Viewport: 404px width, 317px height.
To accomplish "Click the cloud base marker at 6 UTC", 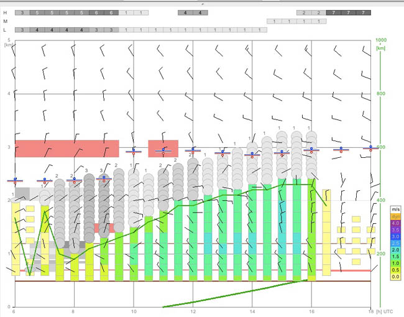I will click(x=14, y=181).
